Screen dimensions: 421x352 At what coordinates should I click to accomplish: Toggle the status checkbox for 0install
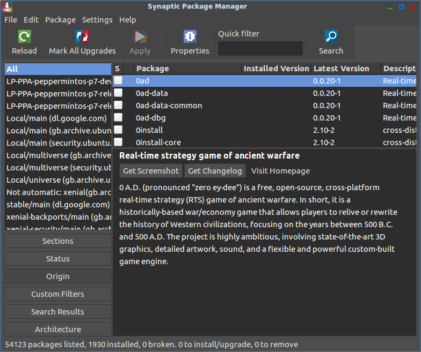click(x=118, y=130)
